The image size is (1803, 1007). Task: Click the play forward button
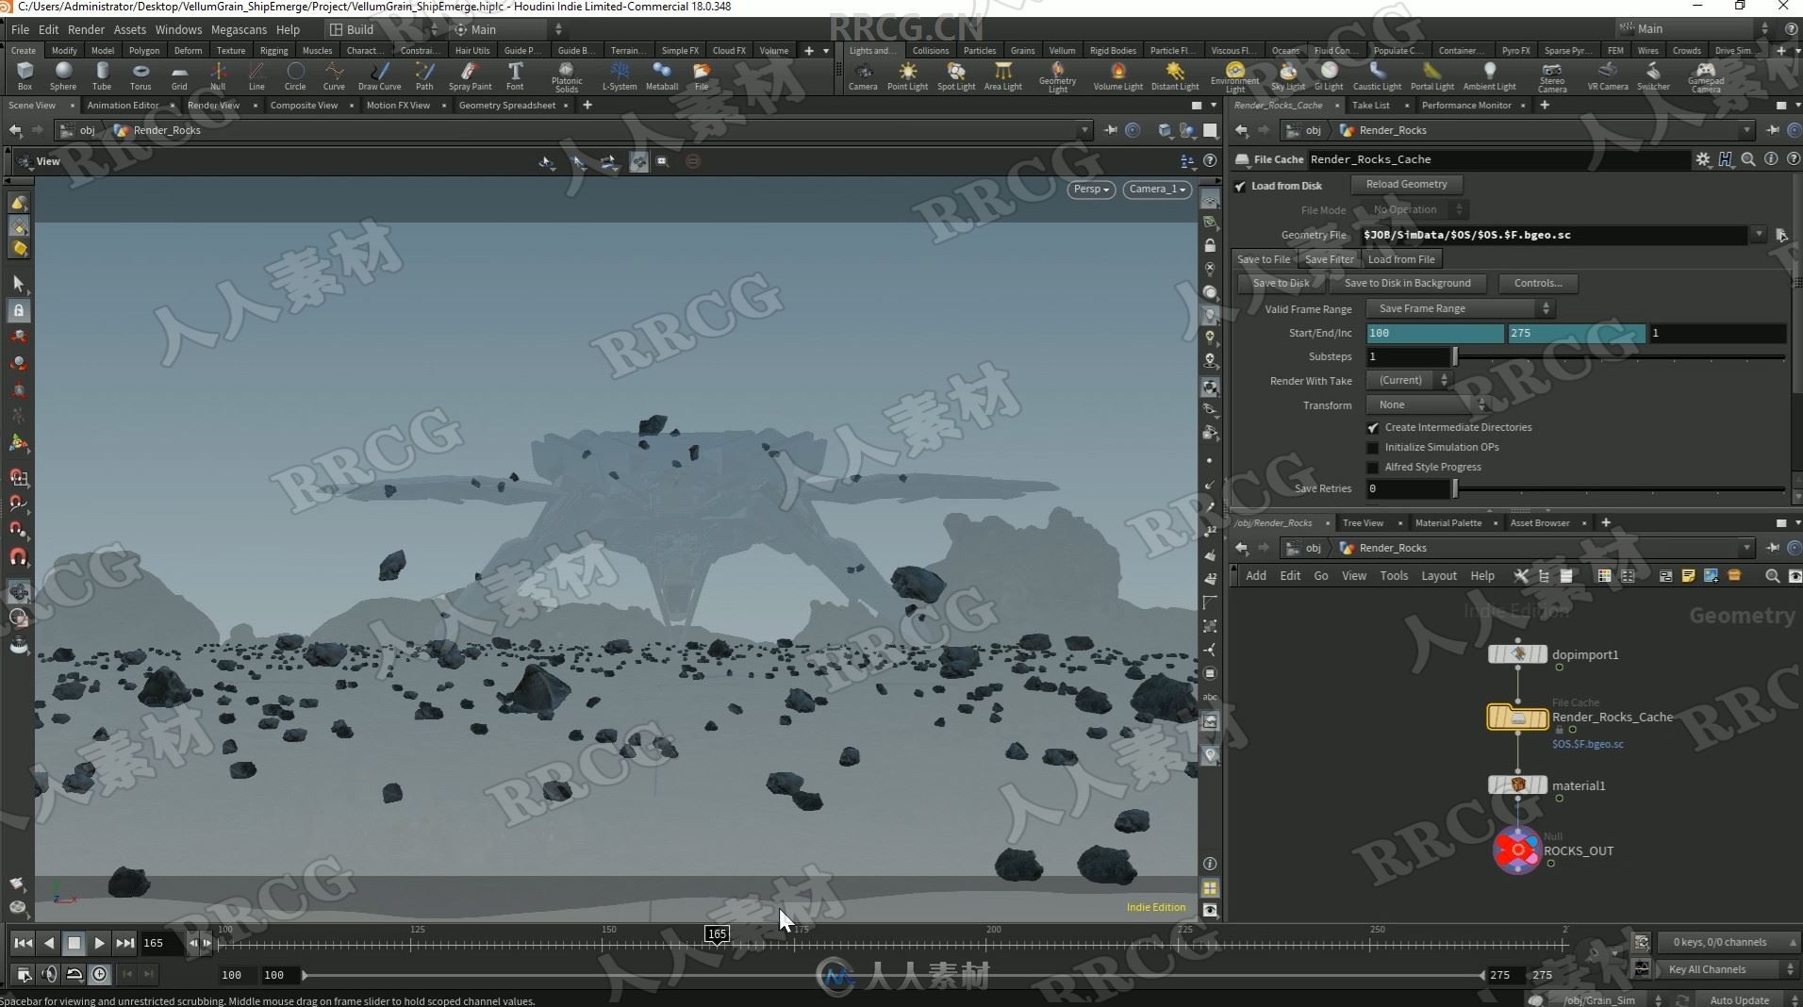[x=99, y=943]
